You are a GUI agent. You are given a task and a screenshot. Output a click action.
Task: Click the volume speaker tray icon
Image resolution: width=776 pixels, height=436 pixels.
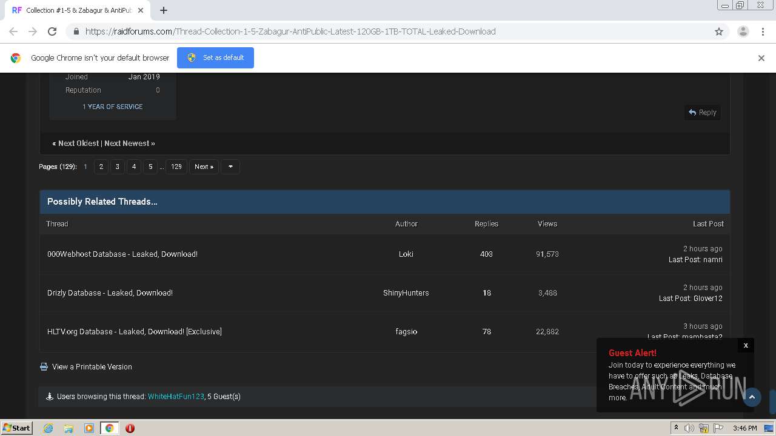coord(689,428)
